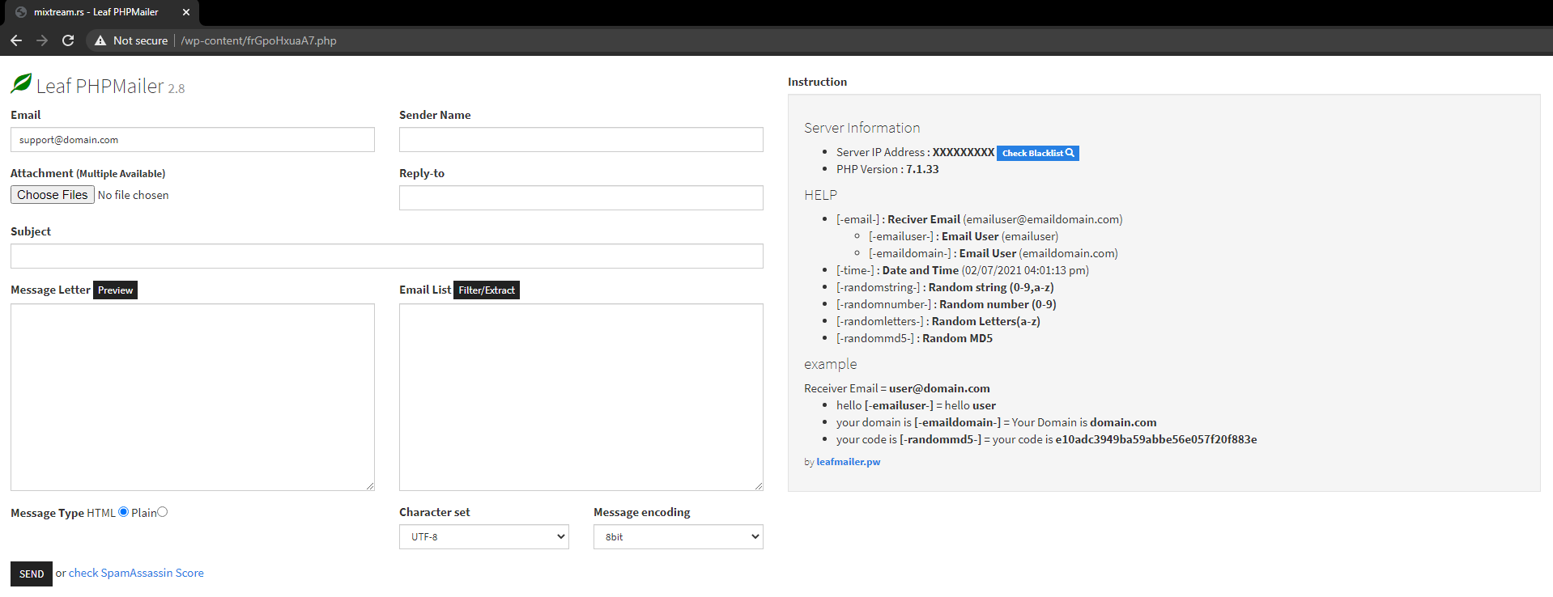
Task: Open the check SpamAssassin Score link
Action: (136, 573)
